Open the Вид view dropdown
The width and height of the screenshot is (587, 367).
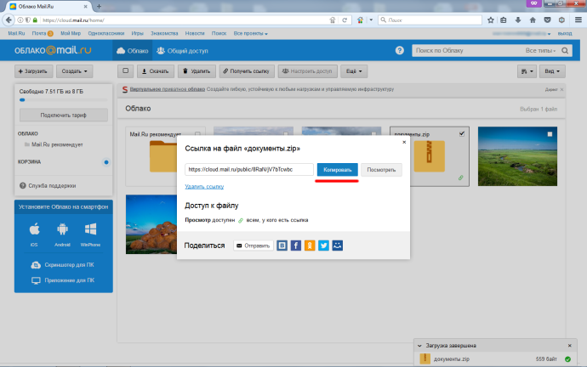pos(555,72)
